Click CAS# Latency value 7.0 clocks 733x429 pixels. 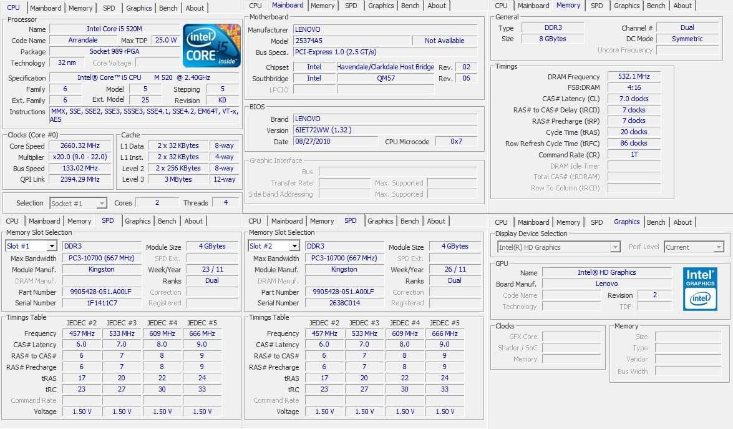[x=634, y=99]
